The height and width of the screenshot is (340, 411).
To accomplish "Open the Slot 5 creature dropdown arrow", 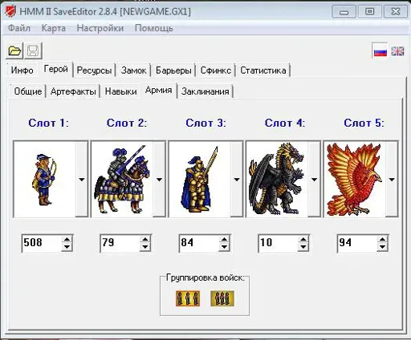I will (392, 179).
